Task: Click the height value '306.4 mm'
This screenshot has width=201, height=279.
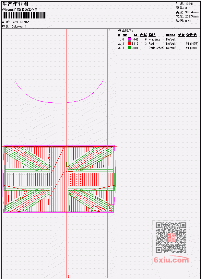Action: click(x=192, y=12)
